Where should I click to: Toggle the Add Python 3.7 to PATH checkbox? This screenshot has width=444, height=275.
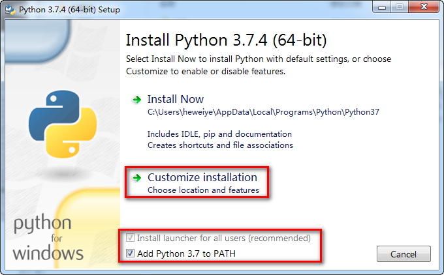click(x=131, y=253)
